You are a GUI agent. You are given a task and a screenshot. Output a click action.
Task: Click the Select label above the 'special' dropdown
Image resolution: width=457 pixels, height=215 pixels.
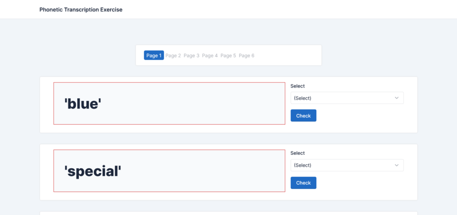[x=298, y=153]
